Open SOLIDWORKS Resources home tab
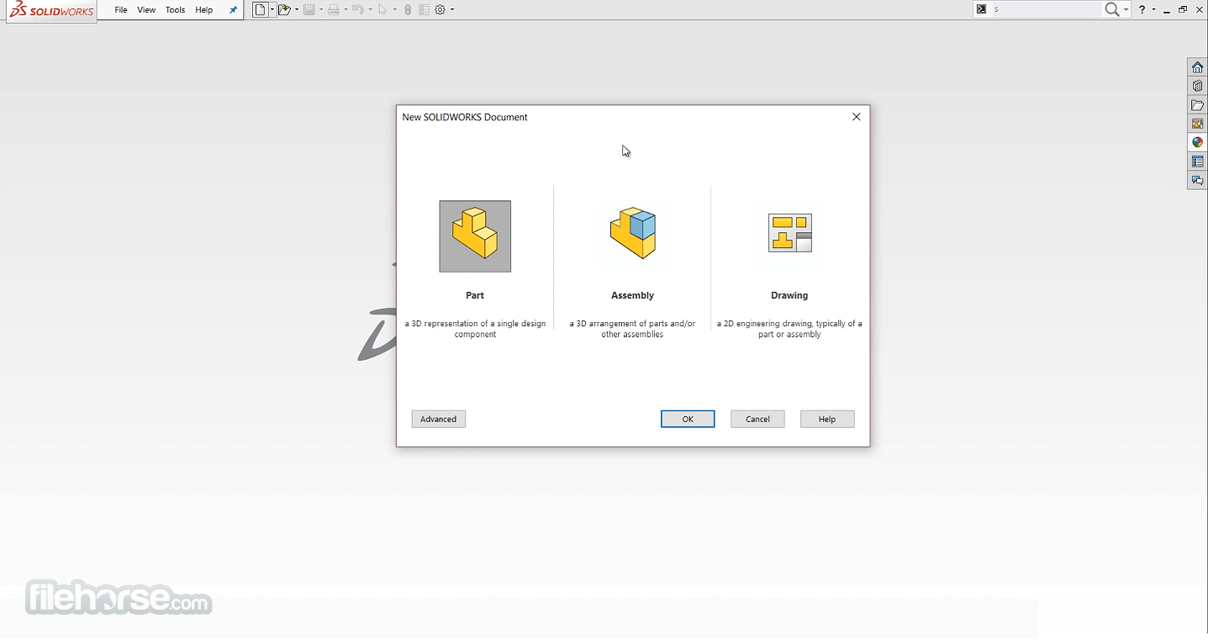Screen dimensions: 1208x640 (1197, 67)
